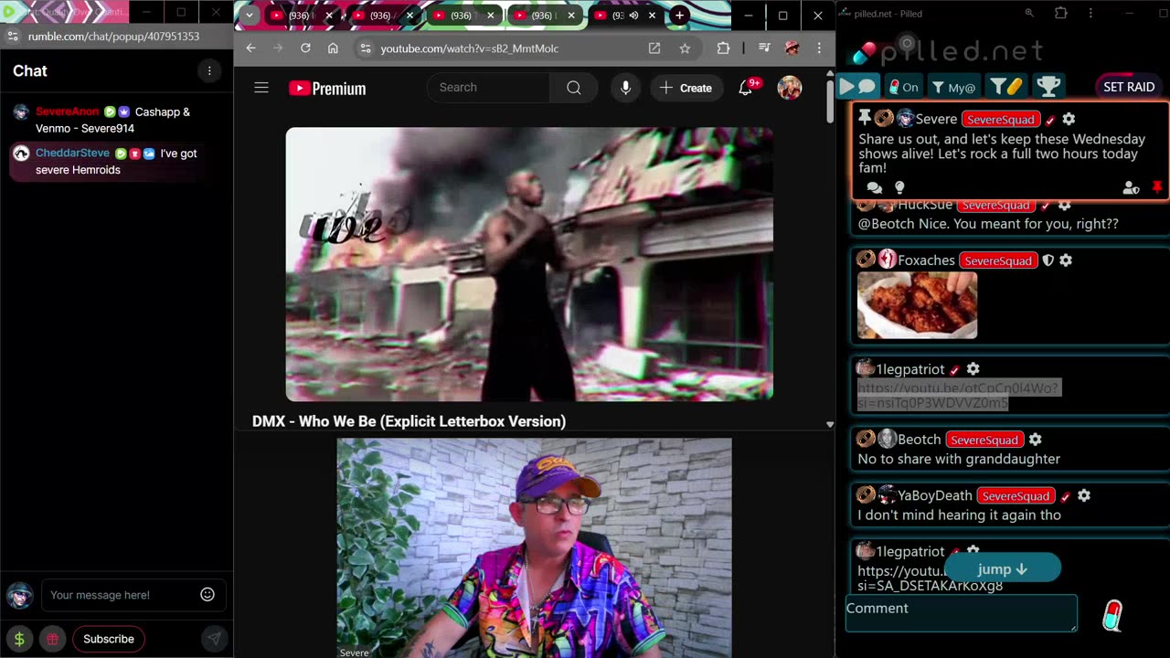Click the DMX music video player

point(529,264)
